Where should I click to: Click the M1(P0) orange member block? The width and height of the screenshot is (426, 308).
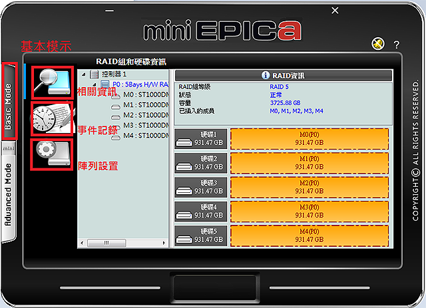(x=310, y=163)
